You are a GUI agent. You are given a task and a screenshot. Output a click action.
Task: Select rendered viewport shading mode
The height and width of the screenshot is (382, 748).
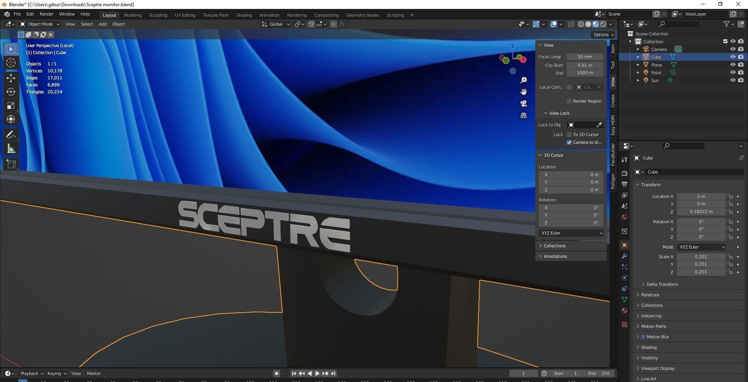(x=603, y=24)
